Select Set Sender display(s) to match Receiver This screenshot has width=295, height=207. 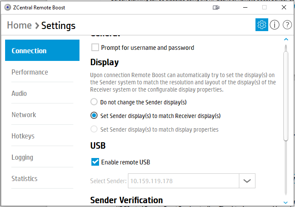coord(94,115)
